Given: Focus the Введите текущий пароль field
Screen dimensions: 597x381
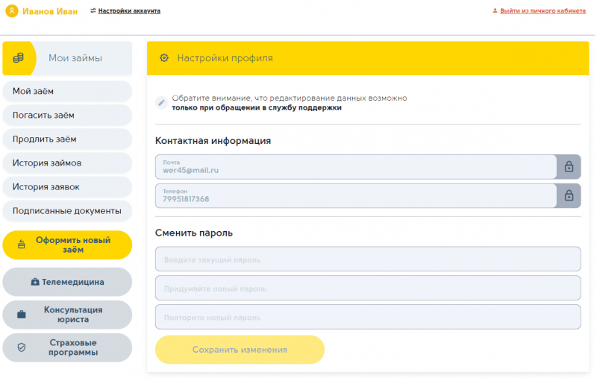Looking at the screenshot, I should tap(368, 259).
